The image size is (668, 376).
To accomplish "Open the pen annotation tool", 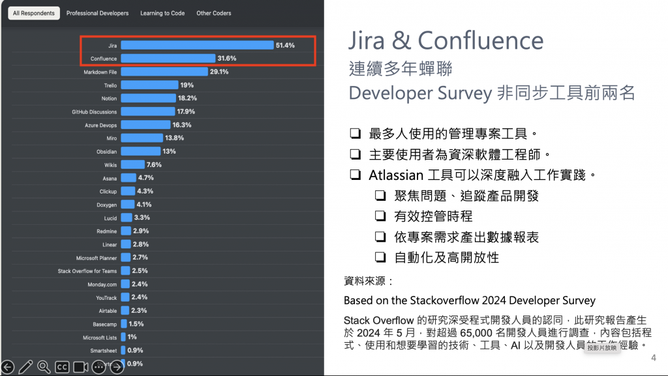I will 25,367.
